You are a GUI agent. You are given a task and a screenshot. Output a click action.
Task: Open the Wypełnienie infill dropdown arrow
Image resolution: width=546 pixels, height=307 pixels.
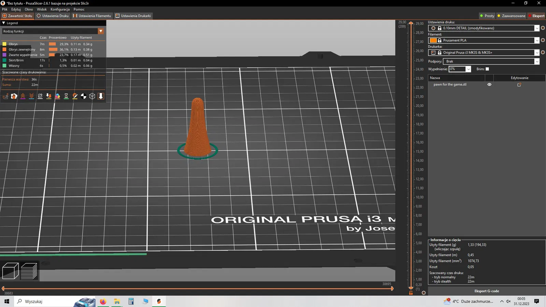(x=469, y=69)
